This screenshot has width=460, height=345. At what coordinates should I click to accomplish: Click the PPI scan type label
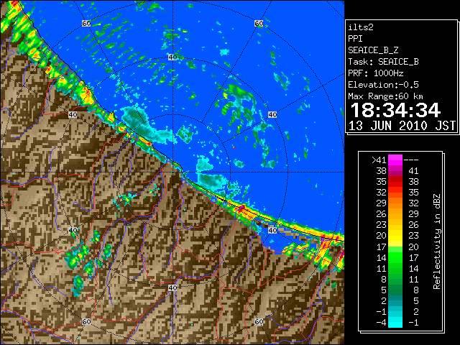355,39
